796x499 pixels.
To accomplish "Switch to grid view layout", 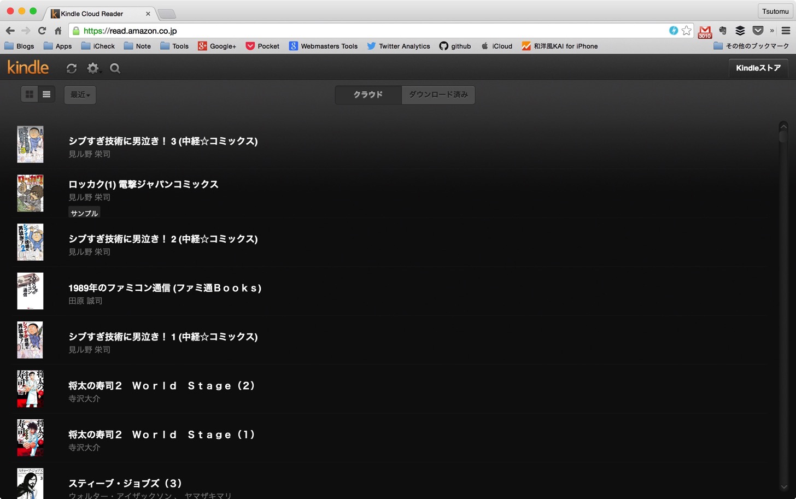I will [x=30, y=95].
